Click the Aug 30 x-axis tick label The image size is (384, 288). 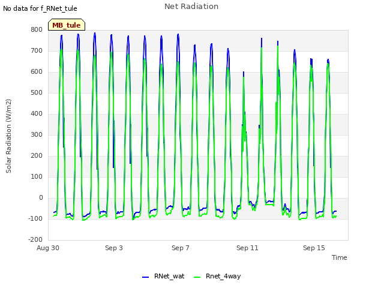pyautogui.click(x=48, y=248)
